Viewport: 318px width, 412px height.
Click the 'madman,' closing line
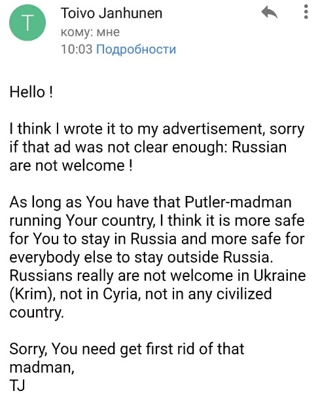(x=42, y=367)
